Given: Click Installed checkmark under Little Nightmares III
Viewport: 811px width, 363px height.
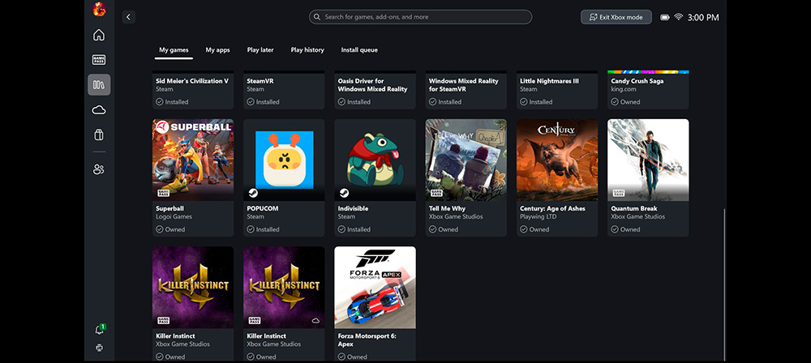Looking at the screenshot, I should [x=524, y=102].
